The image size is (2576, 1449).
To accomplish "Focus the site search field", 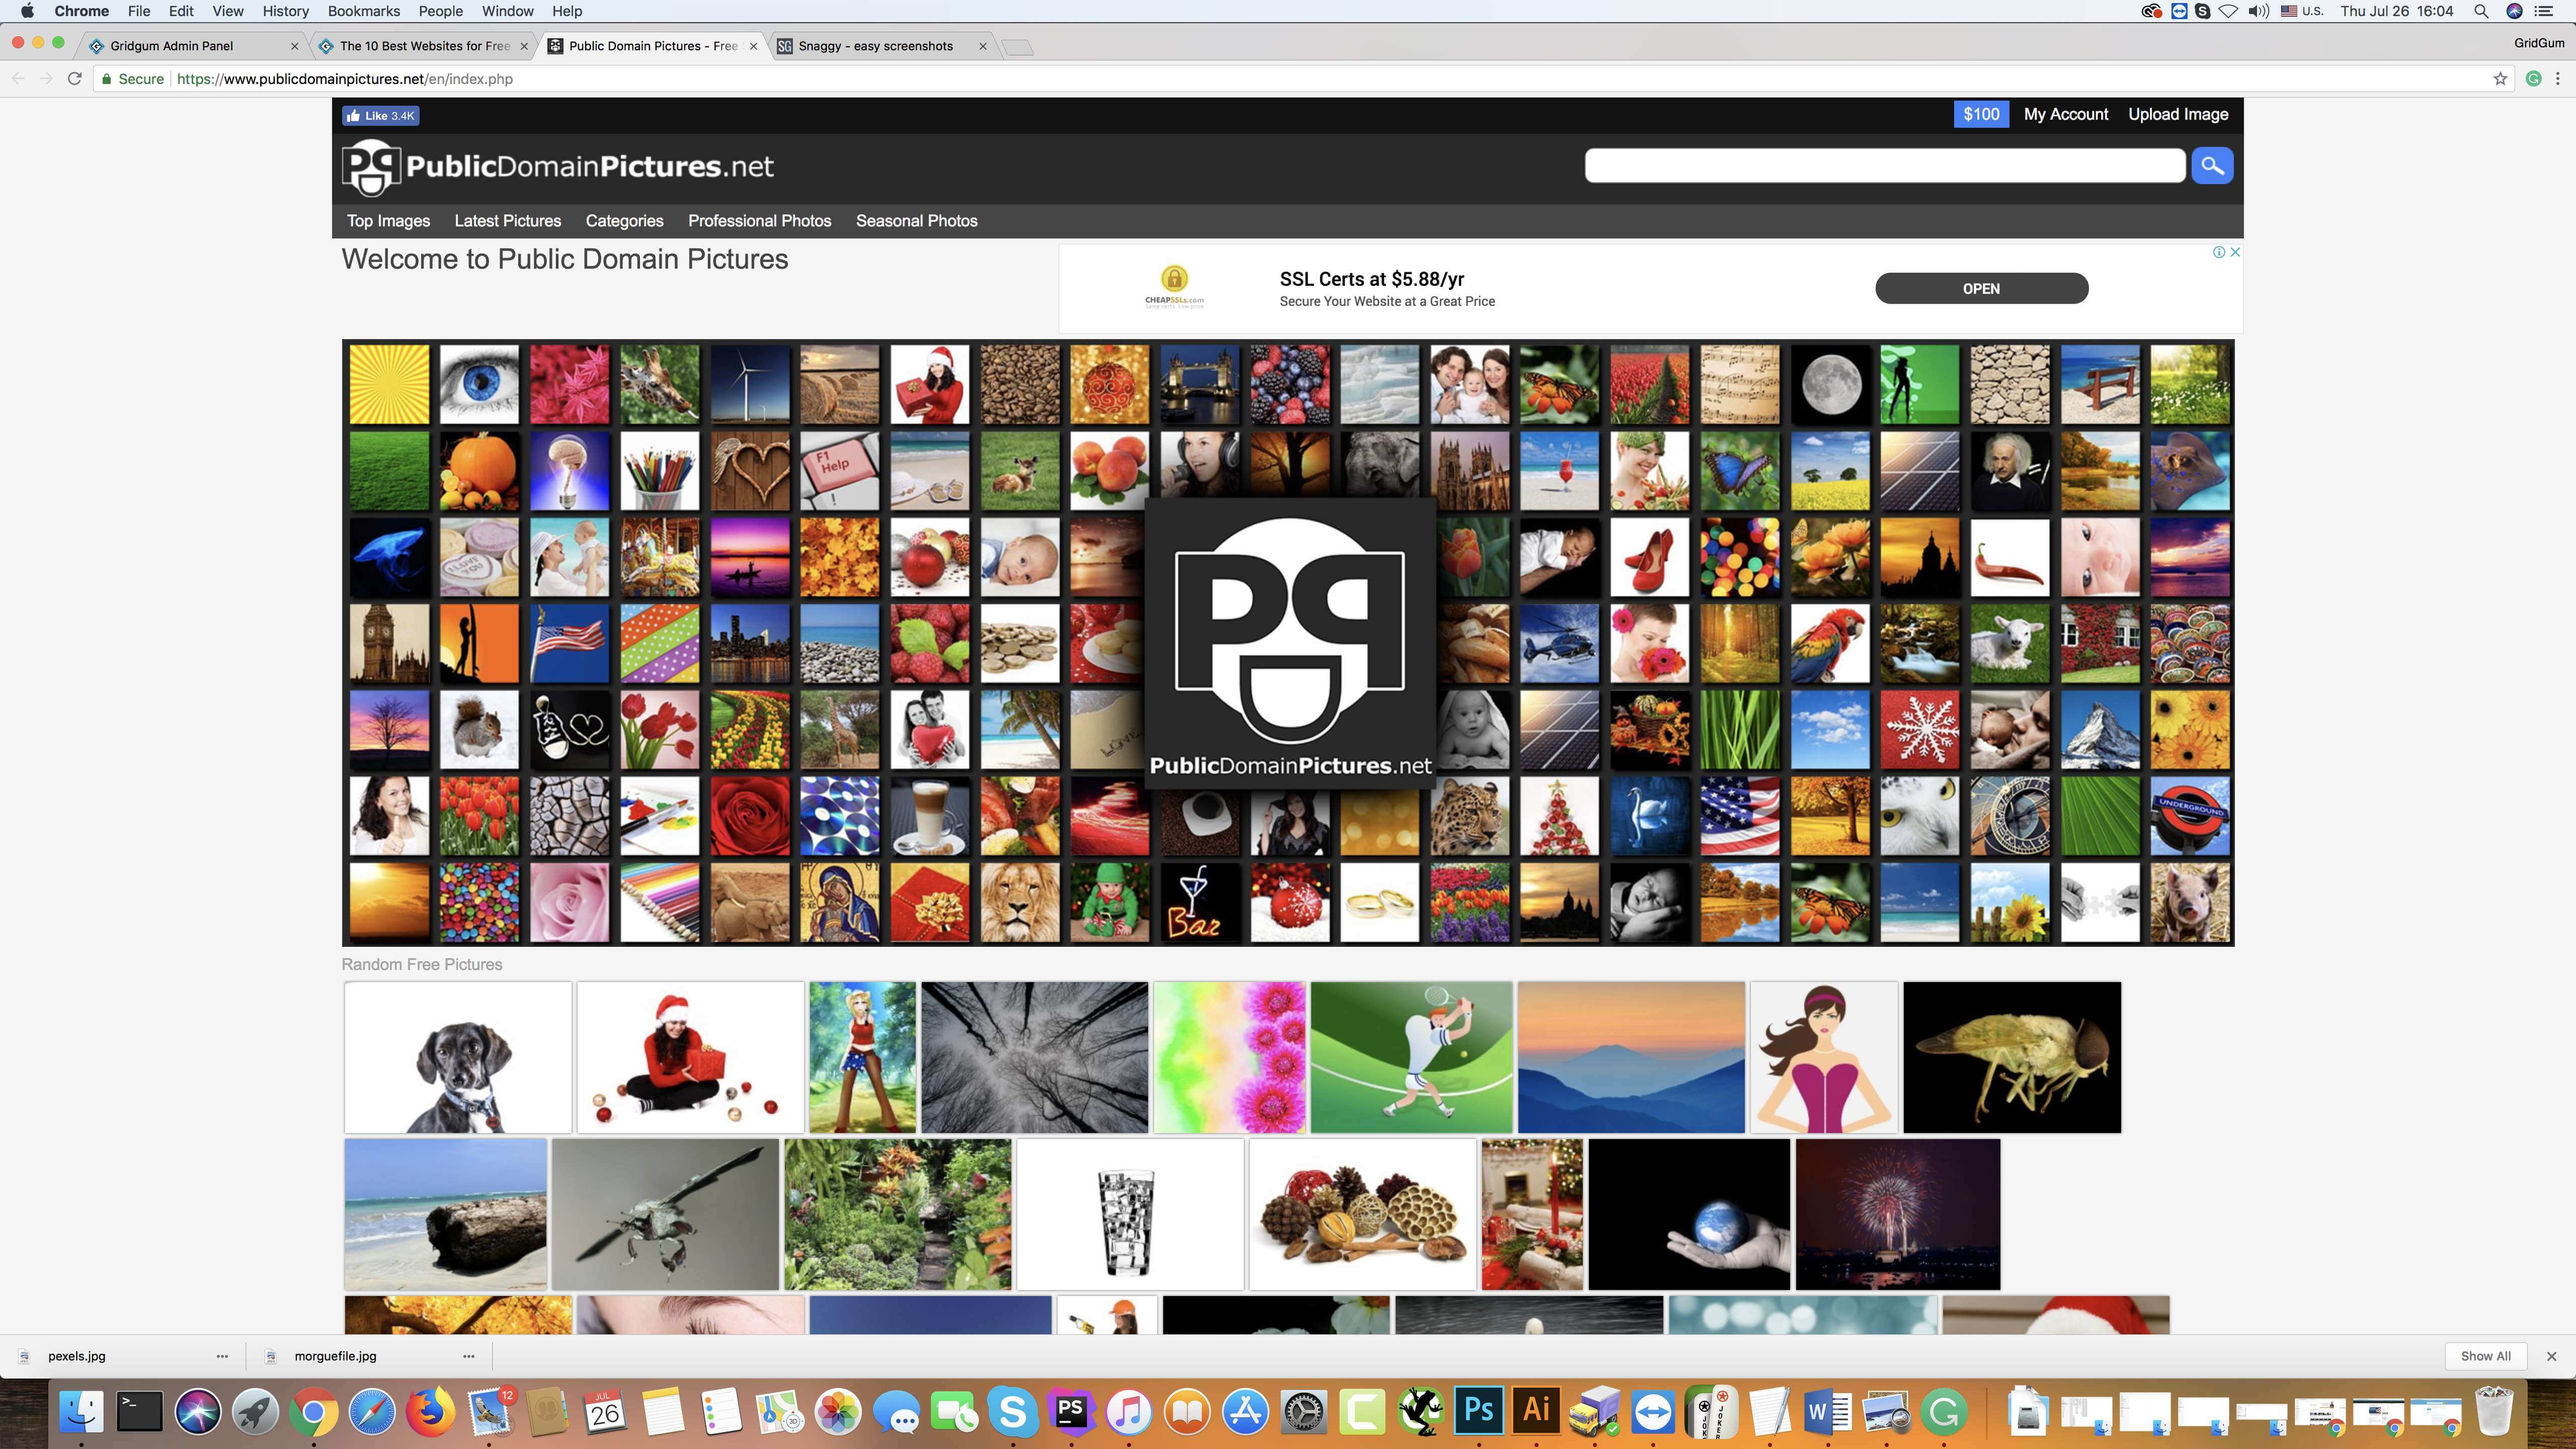I will (1884, 166).
